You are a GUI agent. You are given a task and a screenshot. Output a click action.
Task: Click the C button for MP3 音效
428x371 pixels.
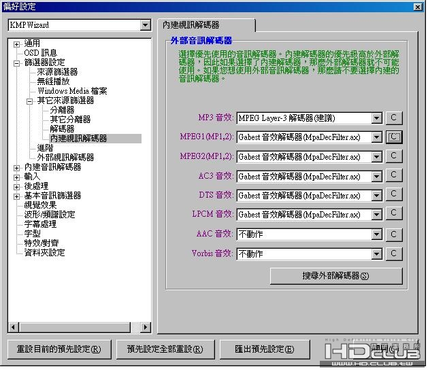(x=394, y=118)
